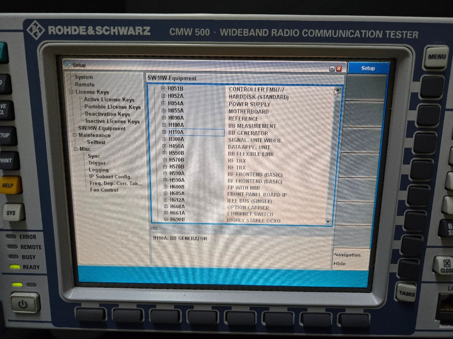Click the FP WITH MMI description

(243, 188)
